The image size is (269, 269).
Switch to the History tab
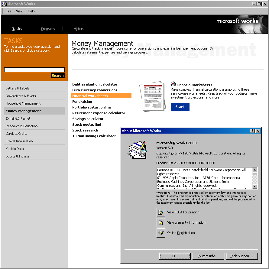[x=79, y=29]
